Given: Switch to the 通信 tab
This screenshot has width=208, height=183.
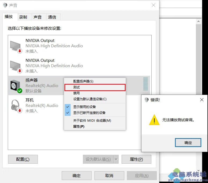Looking at the screenshot, I should (x=52, y=17).
